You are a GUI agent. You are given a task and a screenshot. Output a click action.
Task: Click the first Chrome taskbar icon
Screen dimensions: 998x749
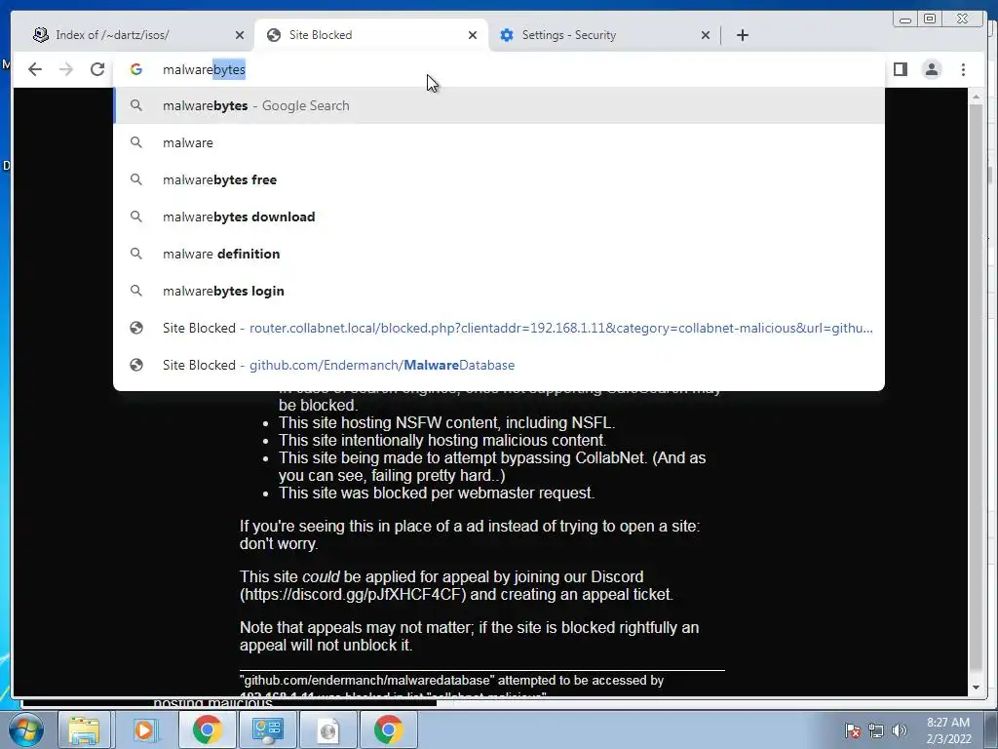pos(207,729)
